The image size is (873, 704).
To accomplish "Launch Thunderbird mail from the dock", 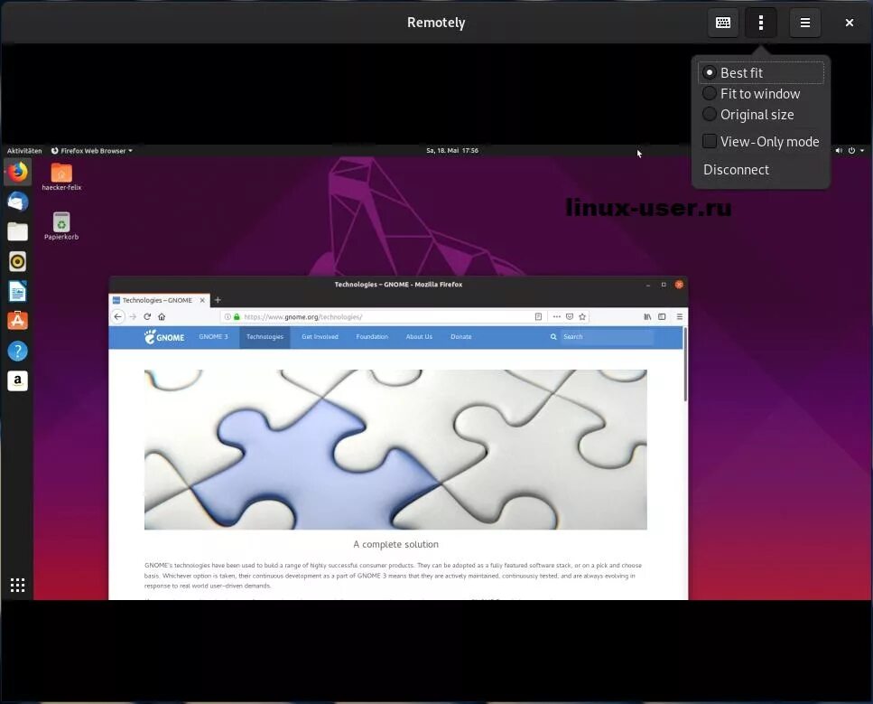I will (x=17, y=202).
